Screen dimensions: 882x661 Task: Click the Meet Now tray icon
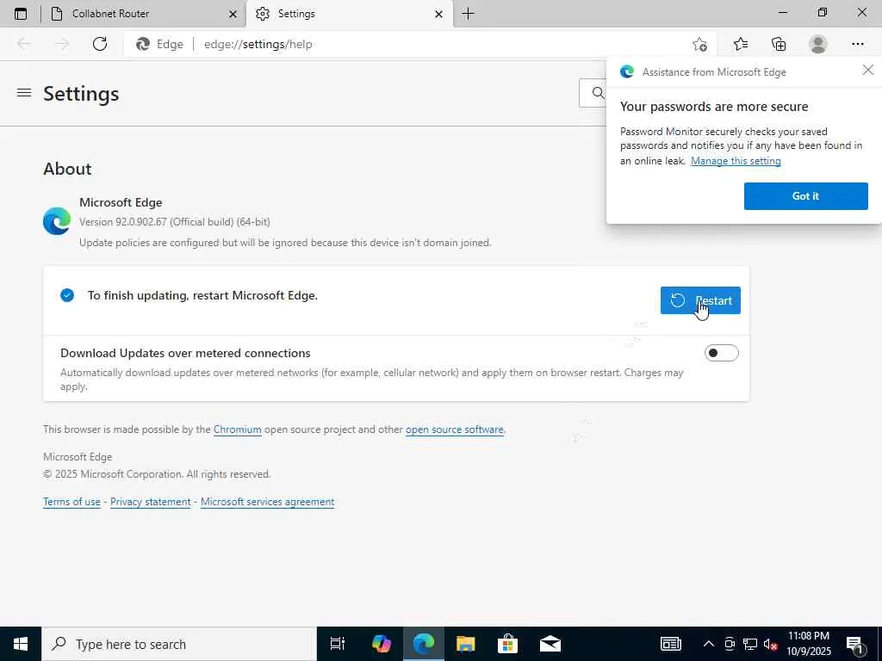(730, 644)
